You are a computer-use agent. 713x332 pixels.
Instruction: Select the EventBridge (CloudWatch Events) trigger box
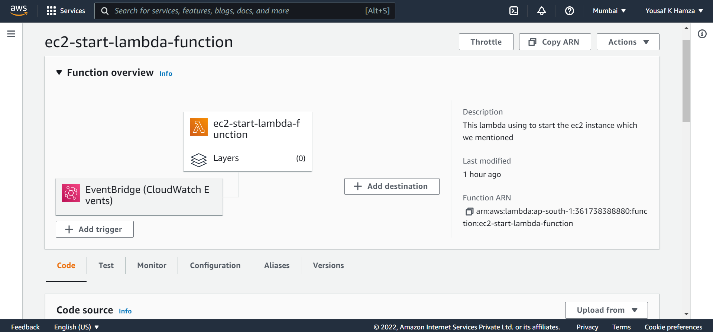pos(139,197)
